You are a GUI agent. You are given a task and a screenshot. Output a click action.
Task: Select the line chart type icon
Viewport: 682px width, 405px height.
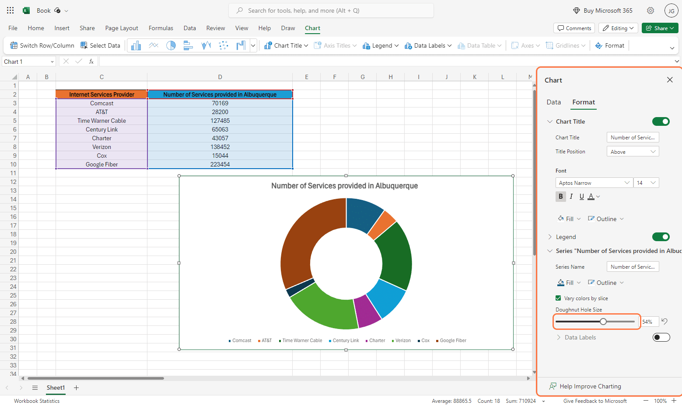(x=154, y=45)
